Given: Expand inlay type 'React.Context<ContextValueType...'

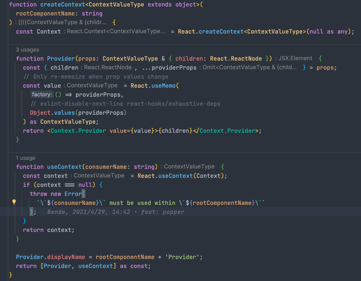Looking at the screenshot, I should click(114, 31).
